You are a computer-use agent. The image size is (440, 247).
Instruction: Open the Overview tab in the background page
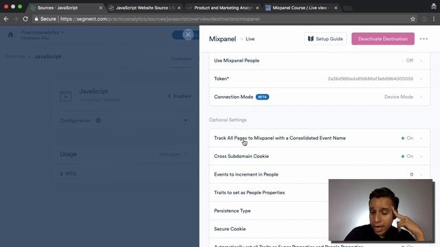[181, 58]
